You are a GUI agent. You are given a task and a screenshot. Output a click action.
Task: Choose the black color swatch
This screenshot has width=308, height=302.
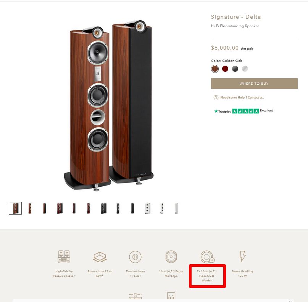point(235,69)
